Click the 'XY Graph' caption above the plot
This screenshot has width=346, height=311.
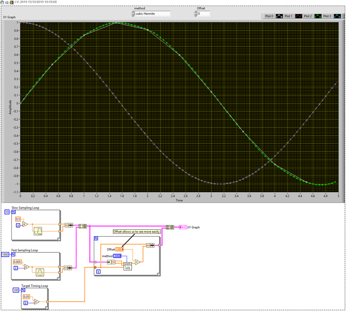point(9,17)
